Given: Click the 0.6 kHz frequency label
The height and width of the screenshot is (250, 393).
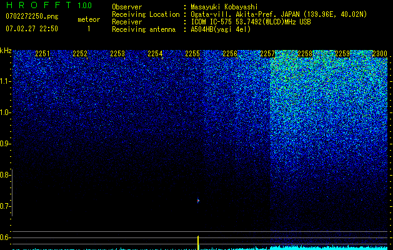Looking at the screenshot, I should (x=5, y=237).
